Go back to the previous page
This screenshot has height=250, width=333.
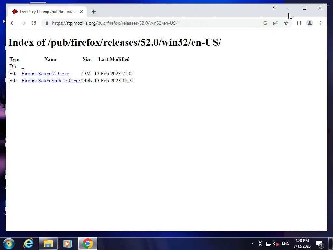click(x=13, y=23)
